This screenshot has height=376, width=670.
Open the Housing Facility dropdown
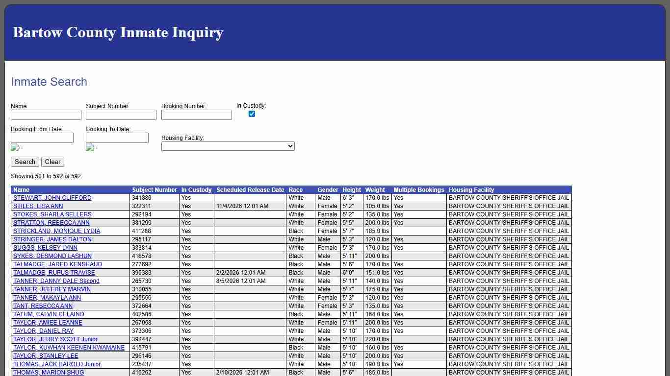click(x=228, y=146)
